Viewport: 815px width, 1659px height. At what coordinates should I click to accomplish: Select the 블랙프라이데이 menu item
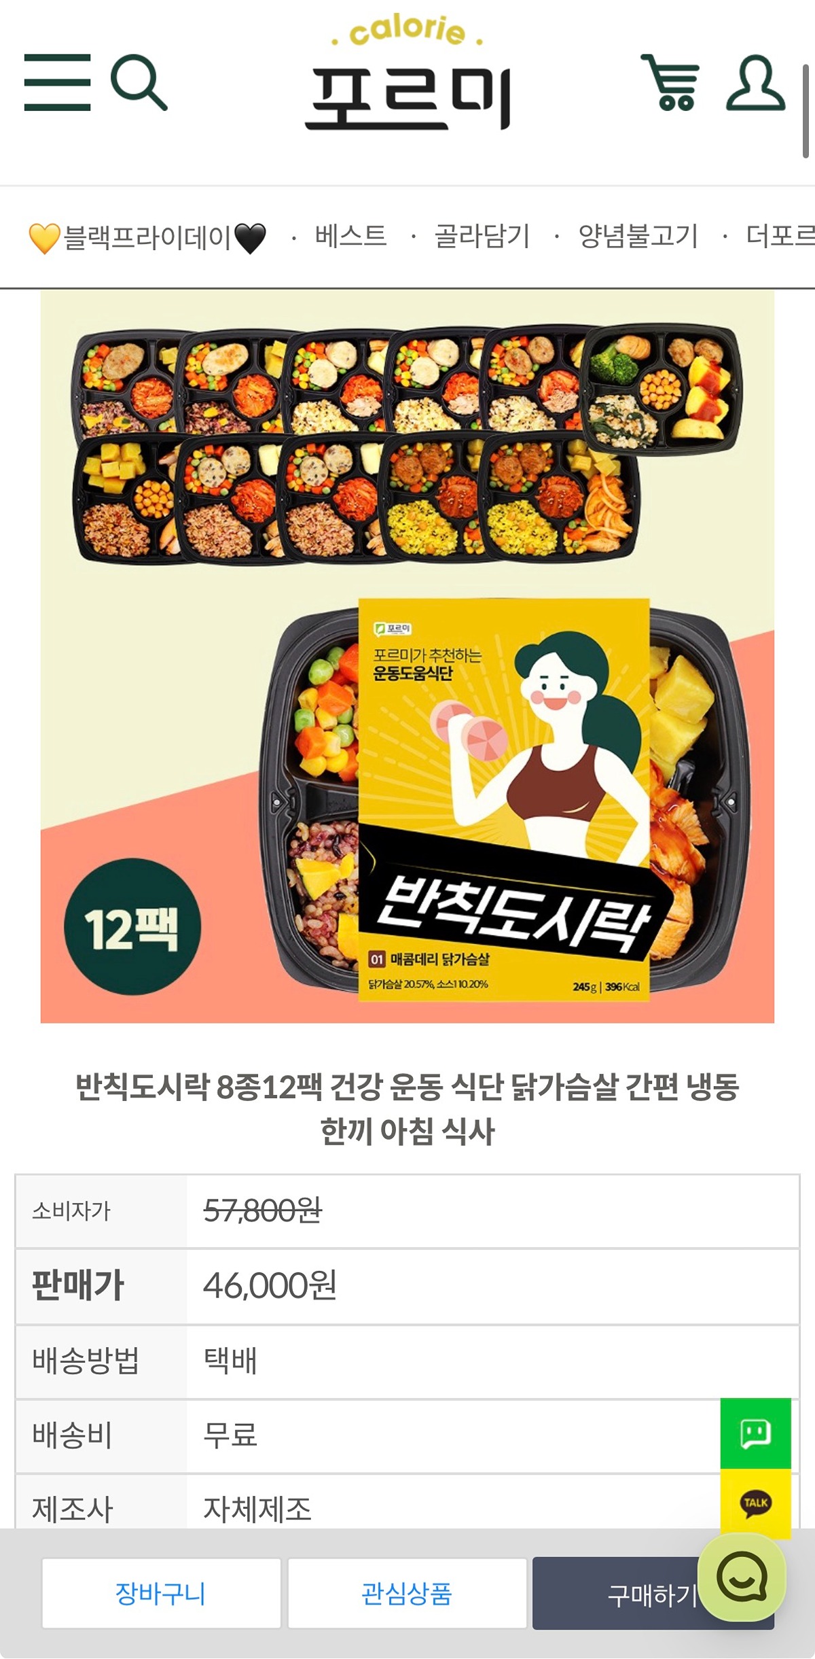point(147,238)
